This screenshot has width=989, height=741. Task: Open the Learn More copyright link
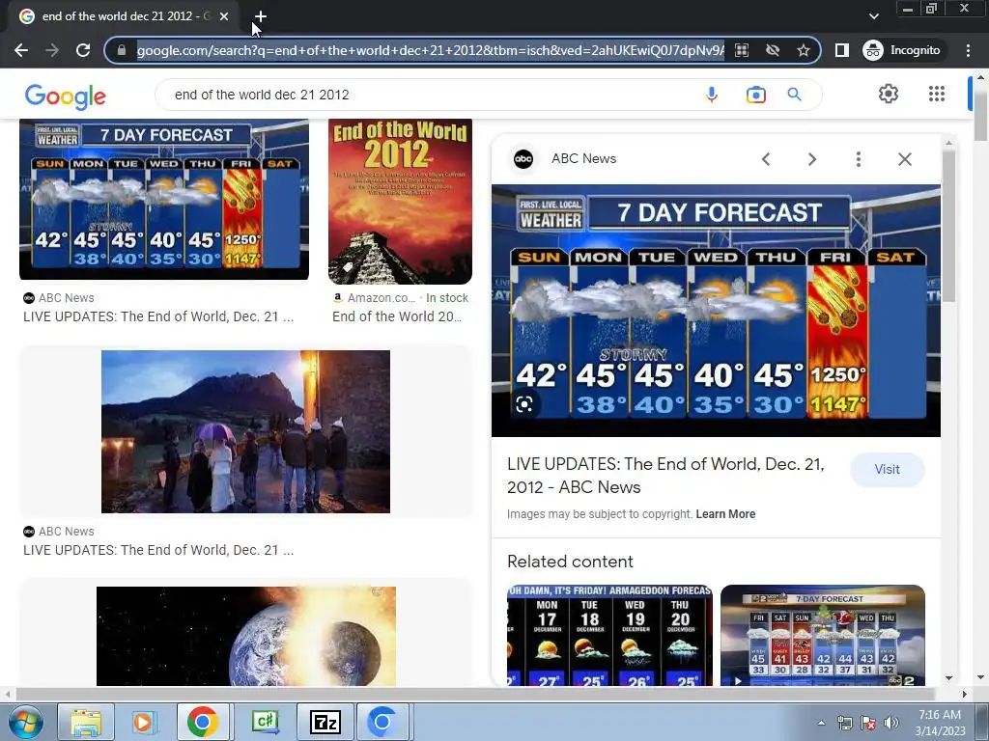point(725,514)
